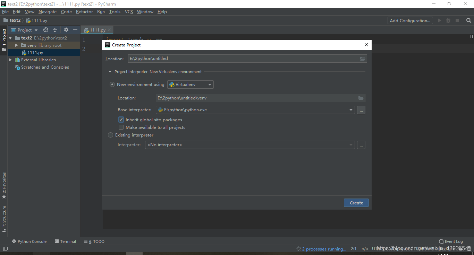Open the View menu
This screenshot has width=474, height=255.
point(29,12)
